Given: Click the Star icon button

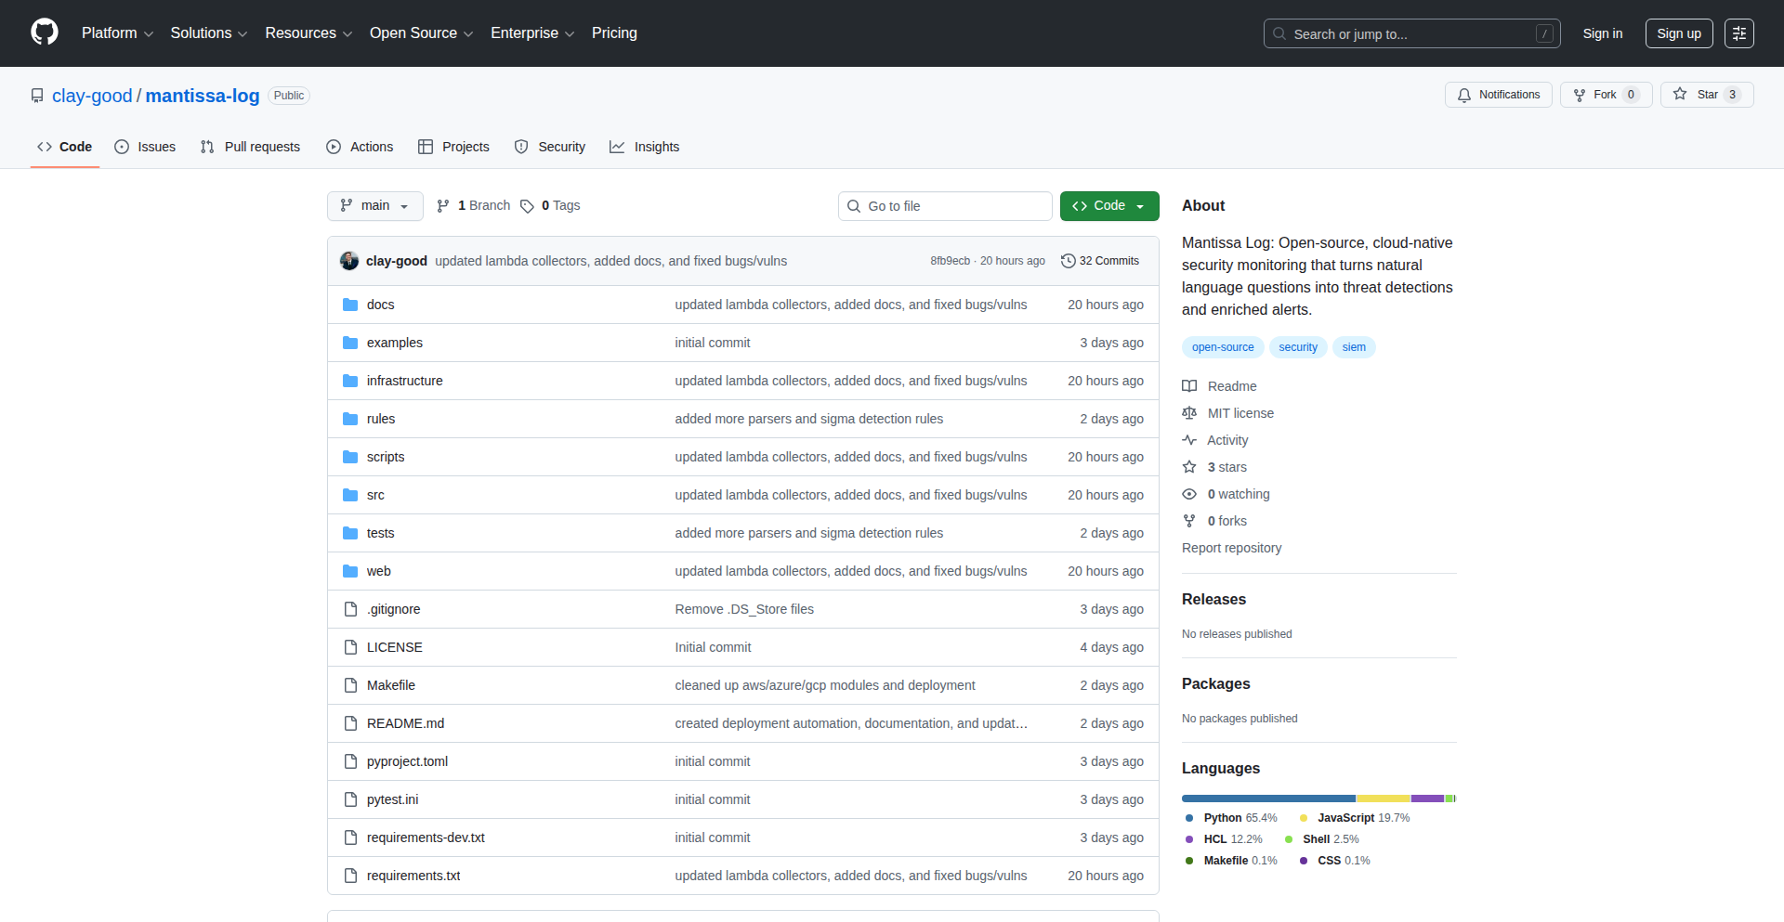Looking at the screenshot, I should click(x=1680, y=95).
